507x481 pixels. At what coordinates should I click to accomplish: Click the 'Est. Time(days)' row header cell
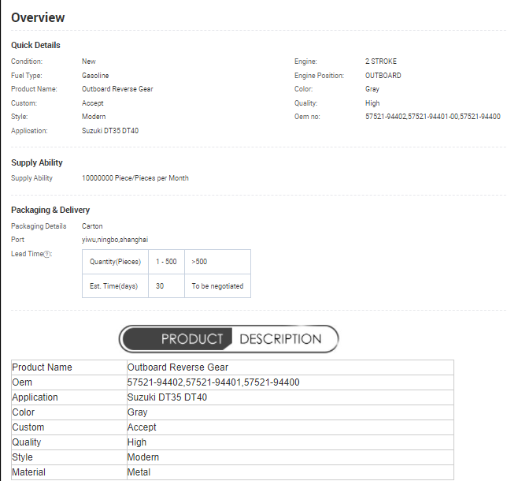[115, 286]
